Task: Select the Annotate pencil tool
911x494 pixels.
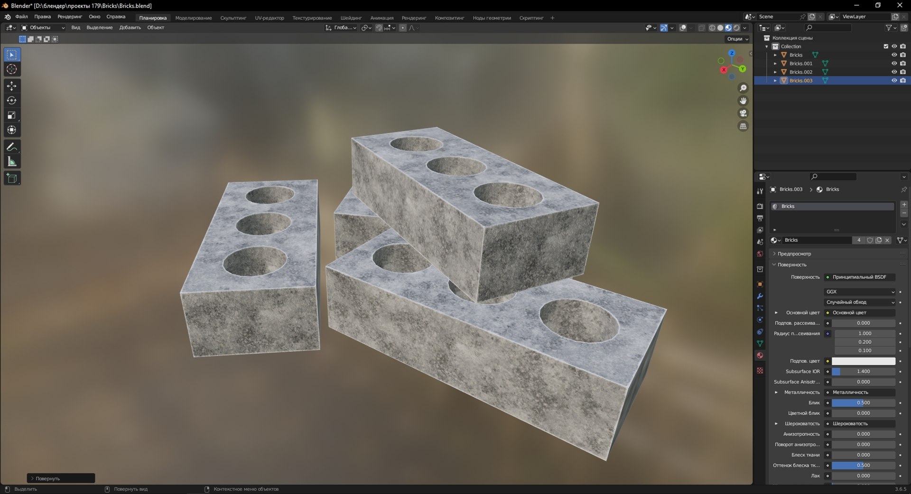Action: click(x=12, y=147)
